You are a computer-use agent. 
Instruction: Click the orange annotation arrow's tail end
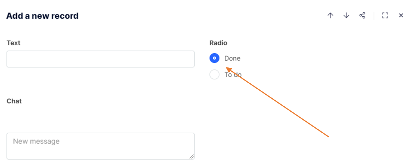[x=328, y=136]
